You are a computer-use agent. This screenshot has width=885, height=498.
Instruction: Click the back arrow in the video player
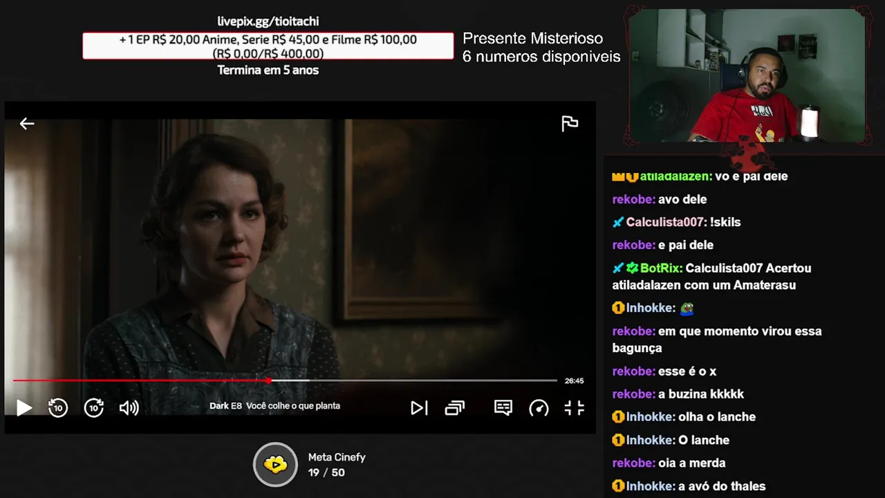[x=26, y=124]
